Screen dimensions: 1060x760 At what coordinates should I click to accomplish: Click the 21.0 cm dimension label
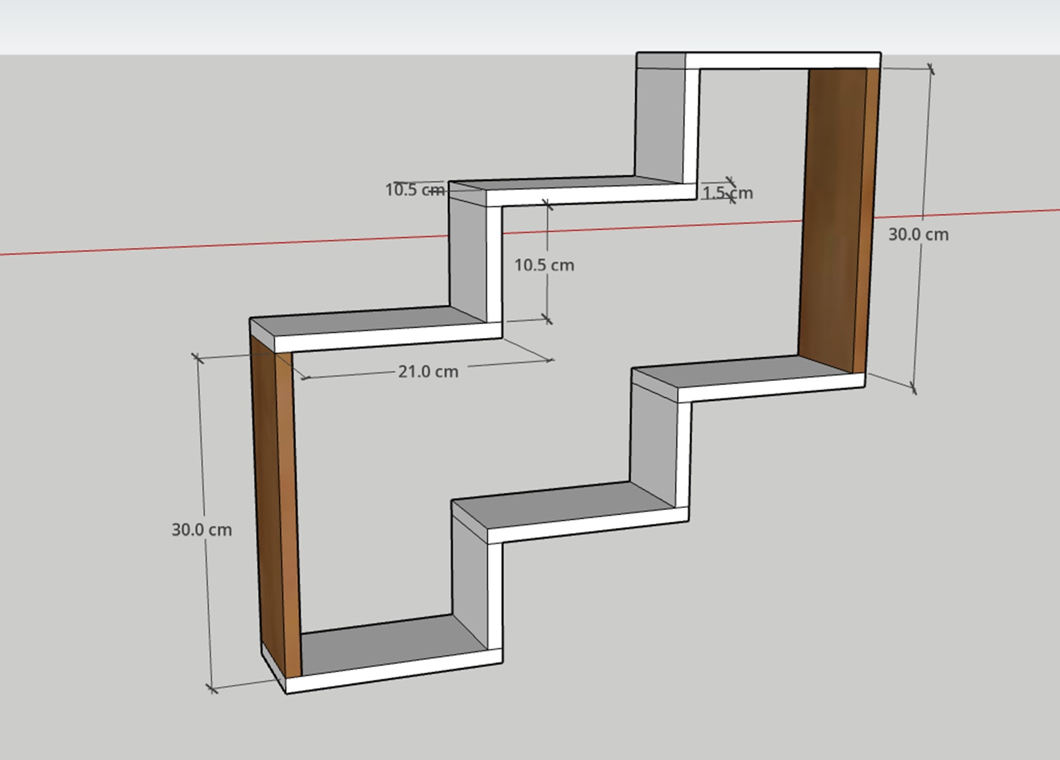tap(427, 372)
